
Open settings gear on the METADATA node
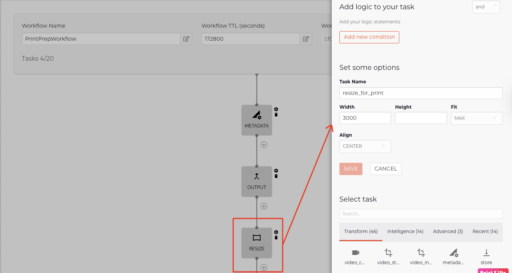click(x=276, y=110)
